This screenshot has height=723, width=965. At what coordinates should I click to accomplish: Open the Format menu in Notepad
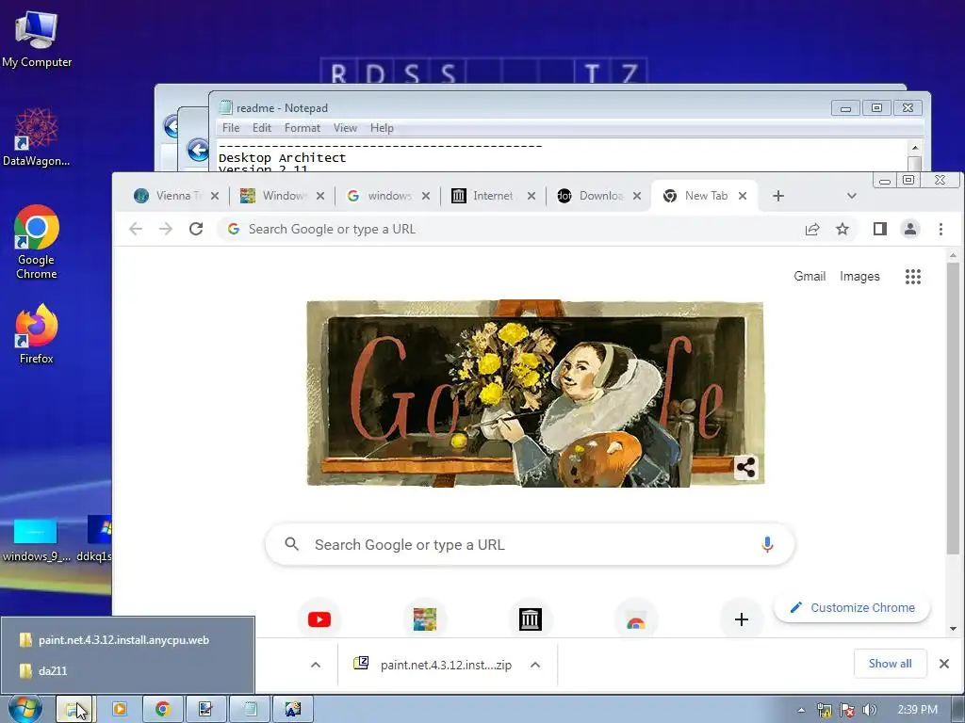click(x=303, y=128)
